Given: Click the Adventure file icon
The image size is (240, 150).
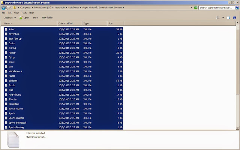Looking at the screenshot, I should [x=6, y=34].
